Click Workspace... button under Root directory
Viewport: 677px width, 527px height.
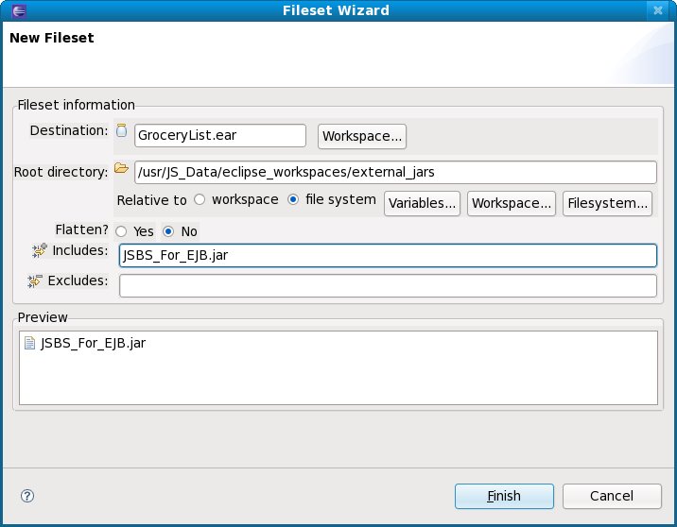tap(511, 203)
